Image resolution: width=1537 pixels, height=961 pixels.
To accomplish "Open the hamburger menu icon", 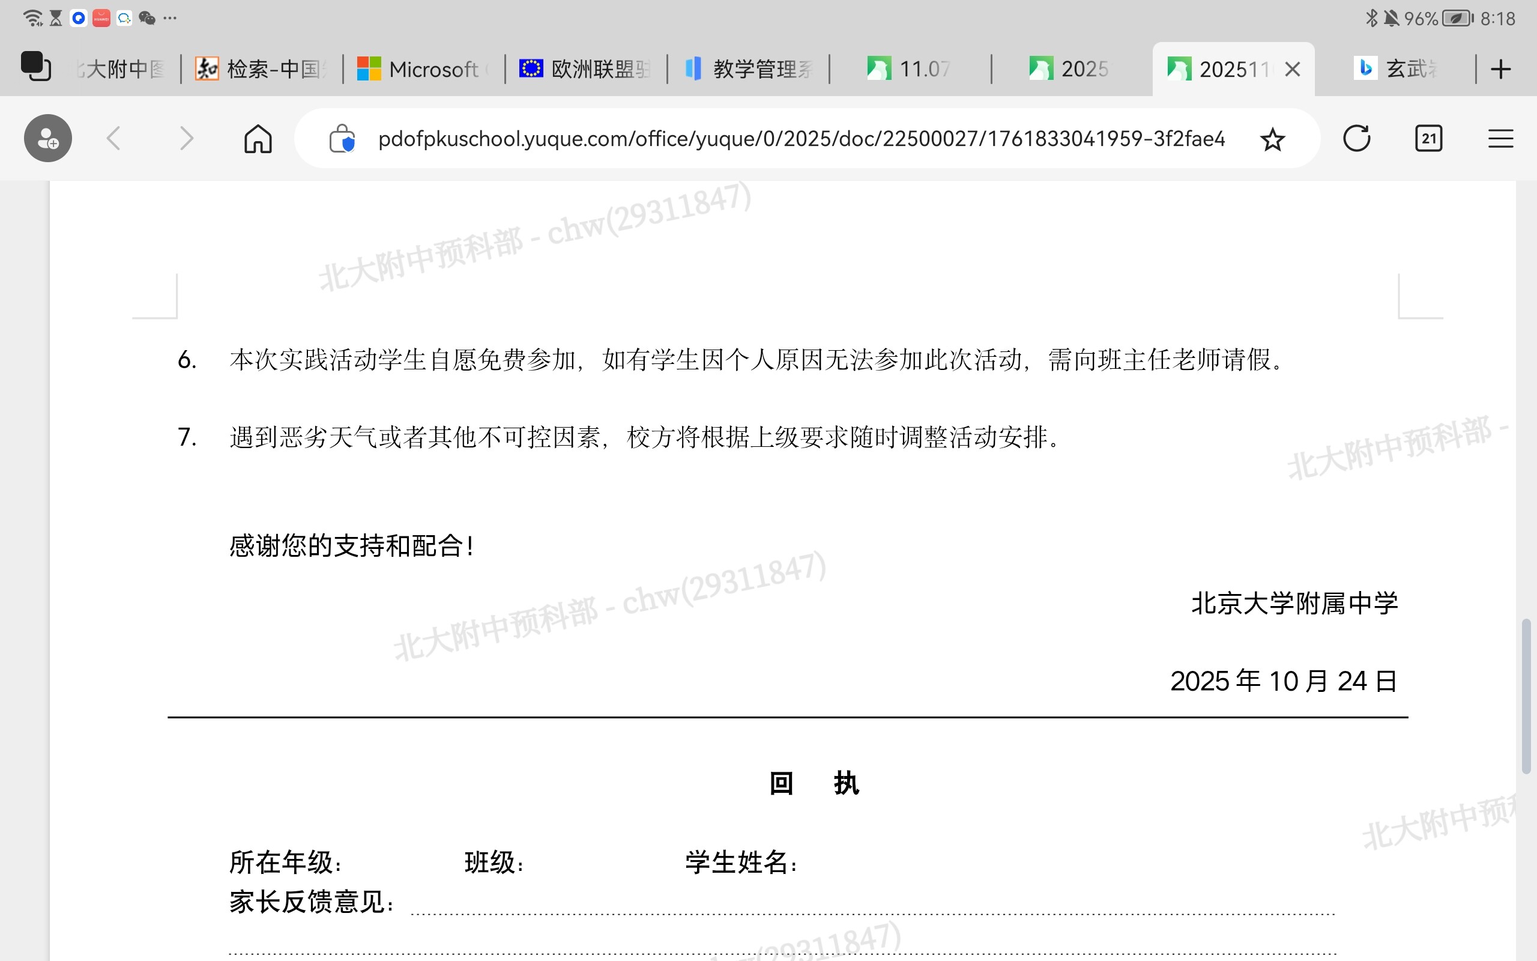I will pyautogui.click(x=1500, y=139).
